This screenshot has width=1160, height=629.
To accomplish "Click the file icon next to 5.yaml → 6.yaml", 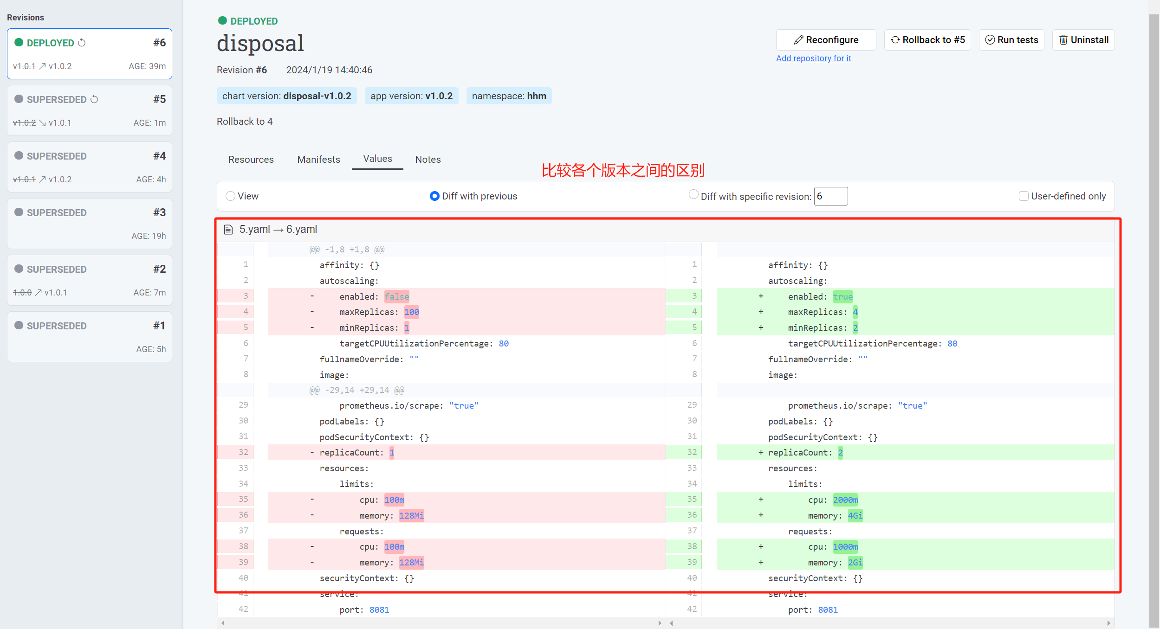I will [x=228, y=230].
